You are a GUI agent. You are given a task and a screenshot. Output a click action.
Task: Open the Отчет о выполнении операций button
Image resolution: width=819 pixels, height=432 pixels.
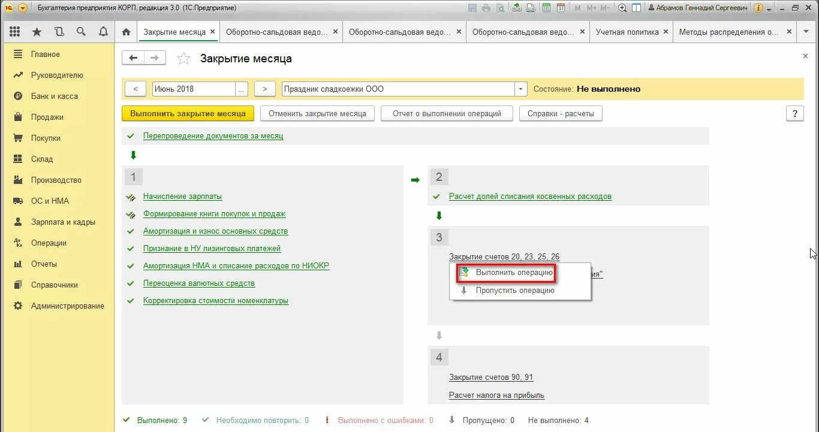(x=447, y=114)
